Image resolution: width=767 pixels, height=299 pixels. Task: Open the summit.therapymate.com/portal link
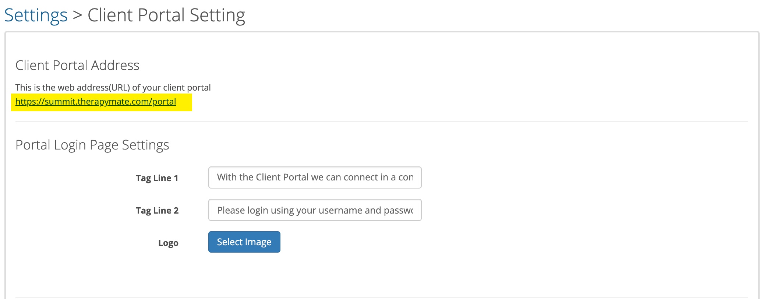96,102
